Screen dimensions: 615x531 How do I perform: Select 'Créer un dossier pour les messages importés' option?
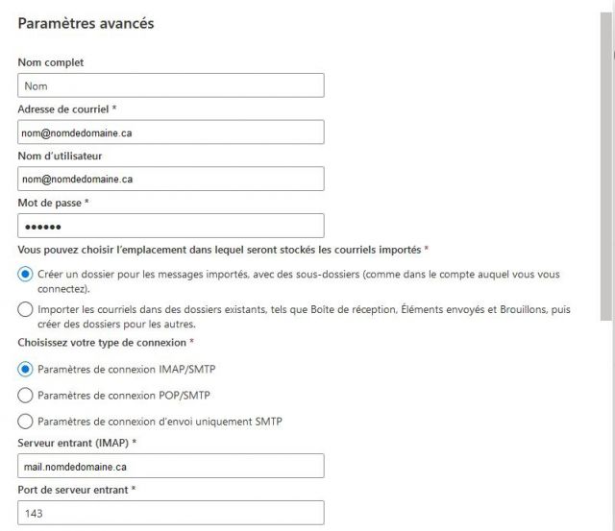tap(25, 274)
